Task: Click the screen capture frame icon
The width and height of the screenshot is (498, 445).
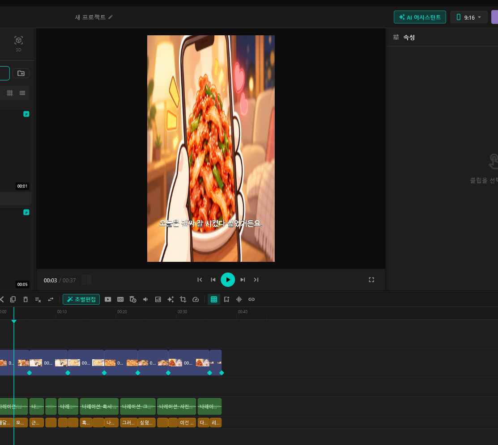Action: (120, 299)
